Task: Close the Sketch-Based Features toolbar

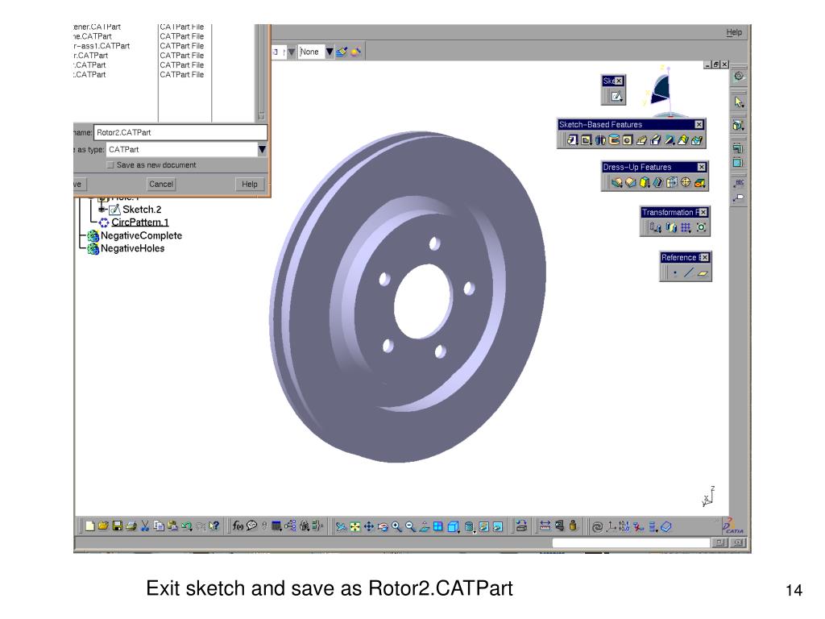Action: pyautogui.click(x=699, y=124)
